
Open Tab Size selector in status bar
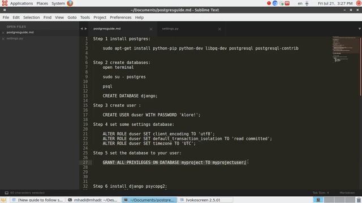321,193
